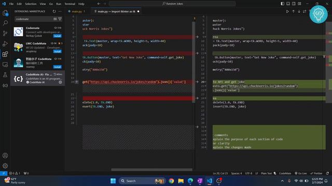Open the CodeMate AI extension gear menu
Viewport: 332px width, 186px height.
60,82
